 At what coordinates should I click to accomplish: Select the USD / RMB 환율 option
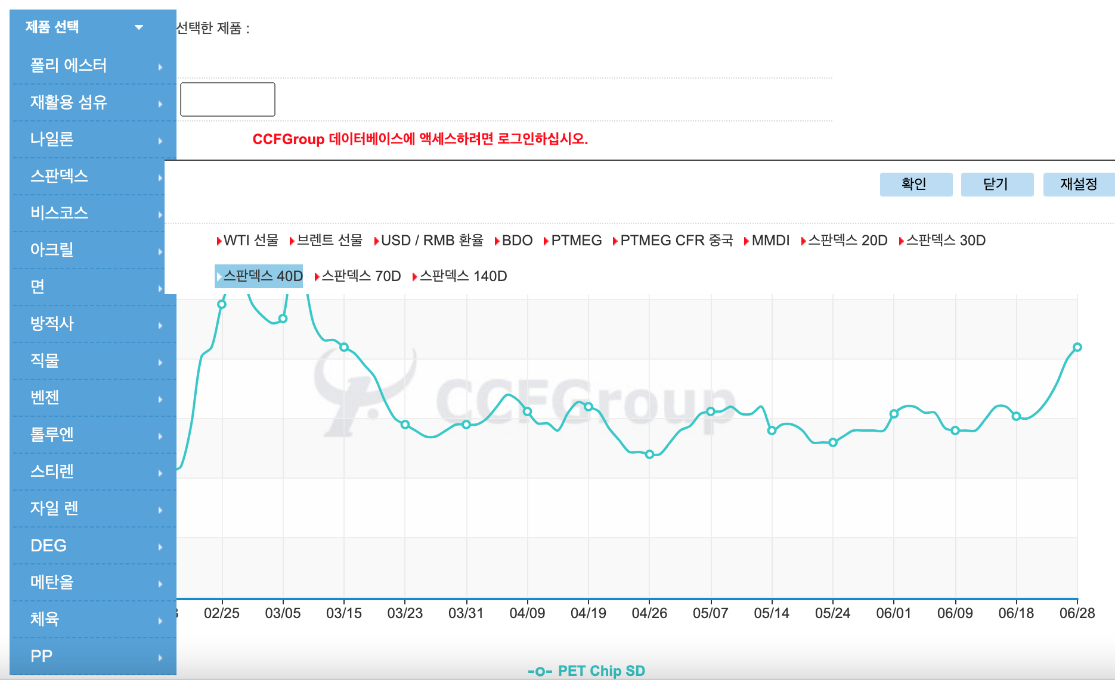coord(429,241)
